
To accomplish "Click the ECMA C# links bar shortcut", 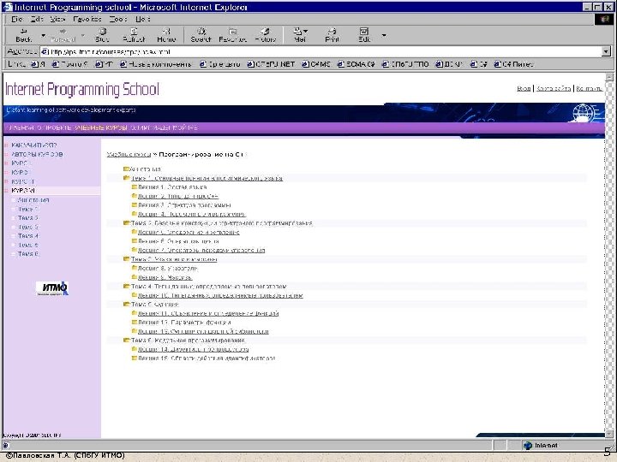I will [x=356, y=64].
